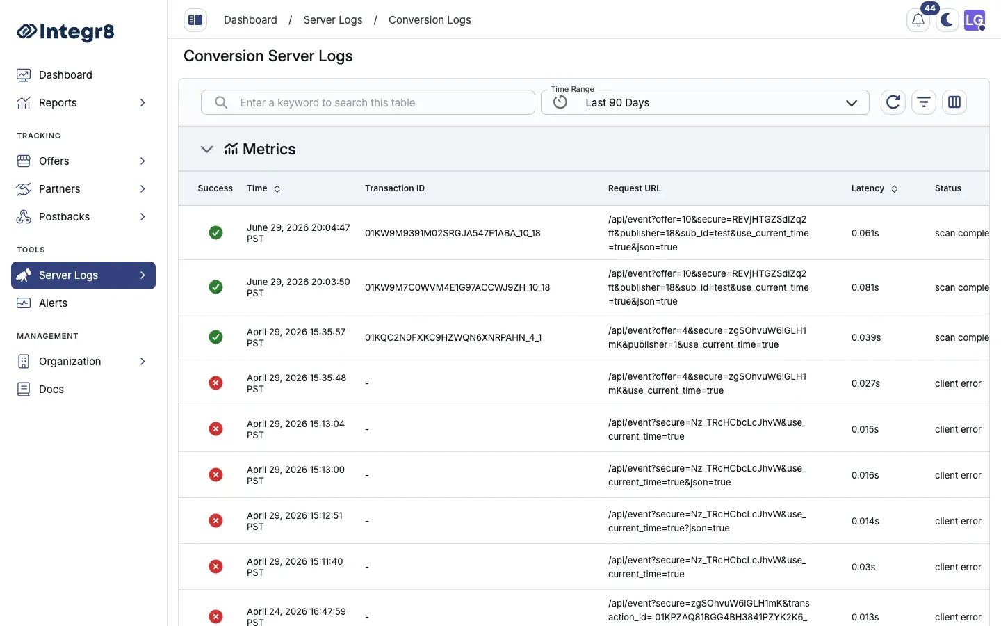
Task: Click the Postbacks webhook icon
Action: click(24, 216)
